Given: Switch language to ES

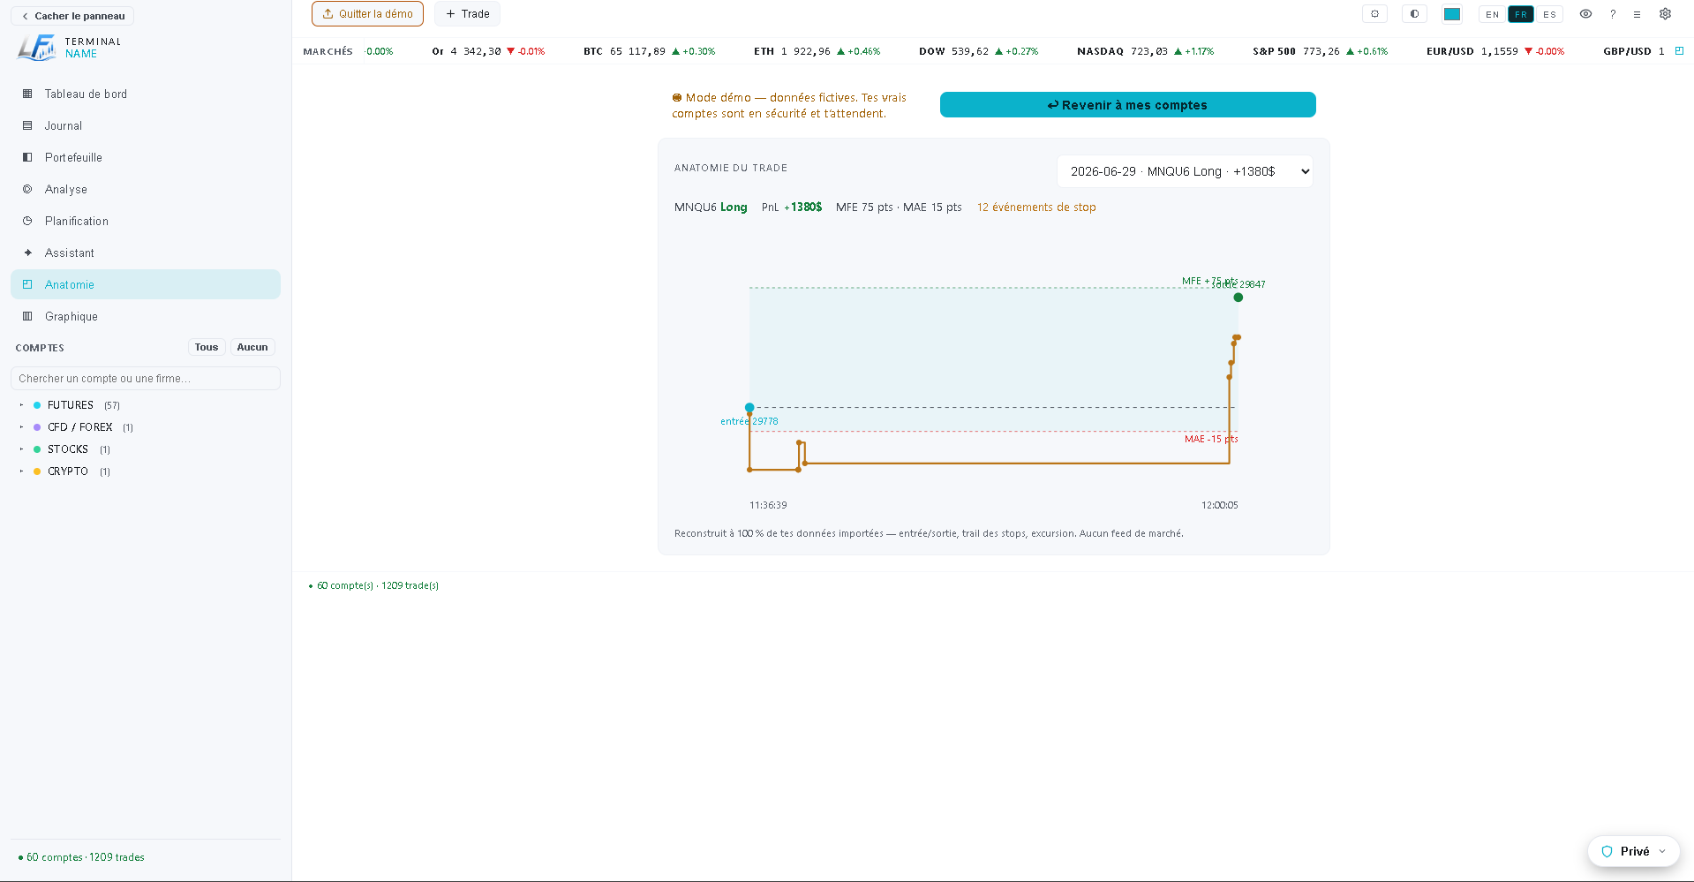Looking at the screenshot, I should point(1549,14).
